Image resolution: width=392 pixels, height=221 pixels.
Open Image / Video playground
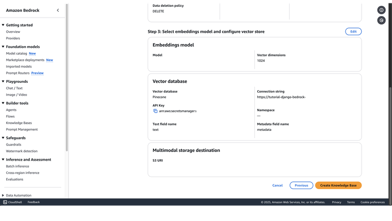click(17, 95)
